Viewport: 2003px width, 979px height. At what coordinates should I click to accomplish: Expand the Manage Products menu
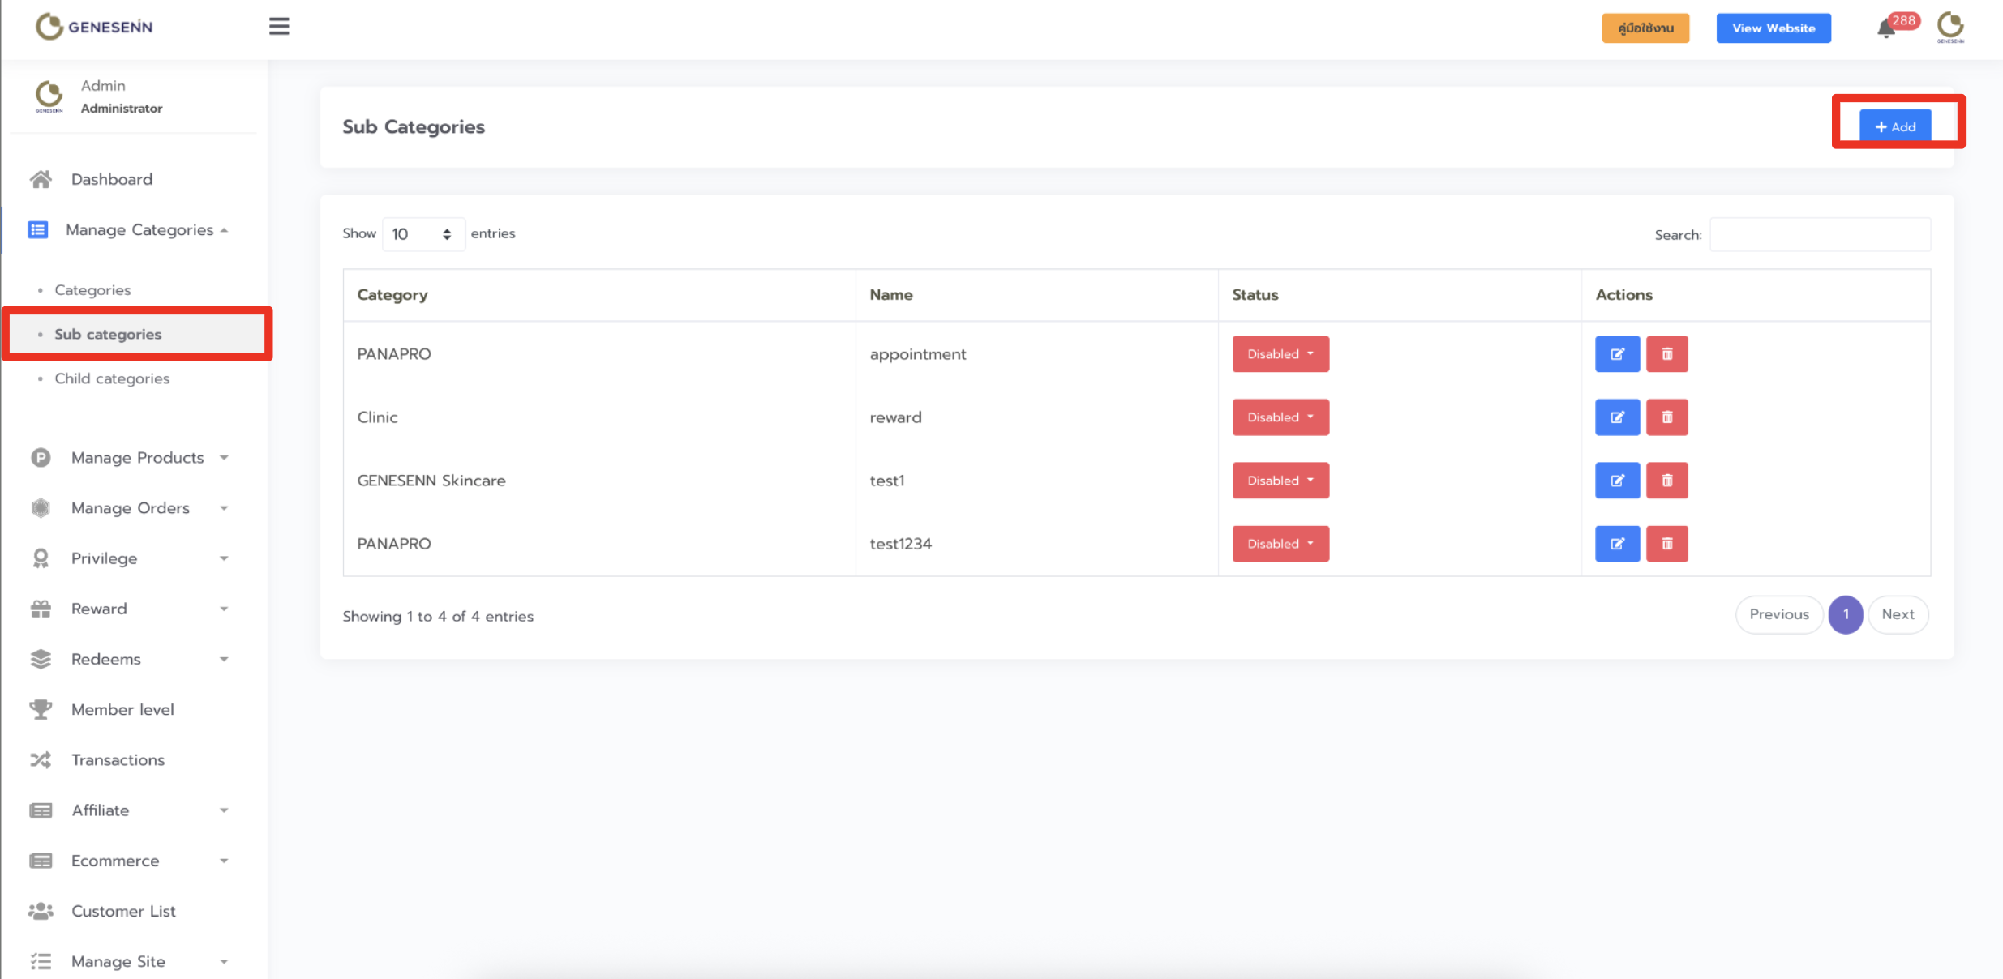pyautogui.click(x=138, y=458)
